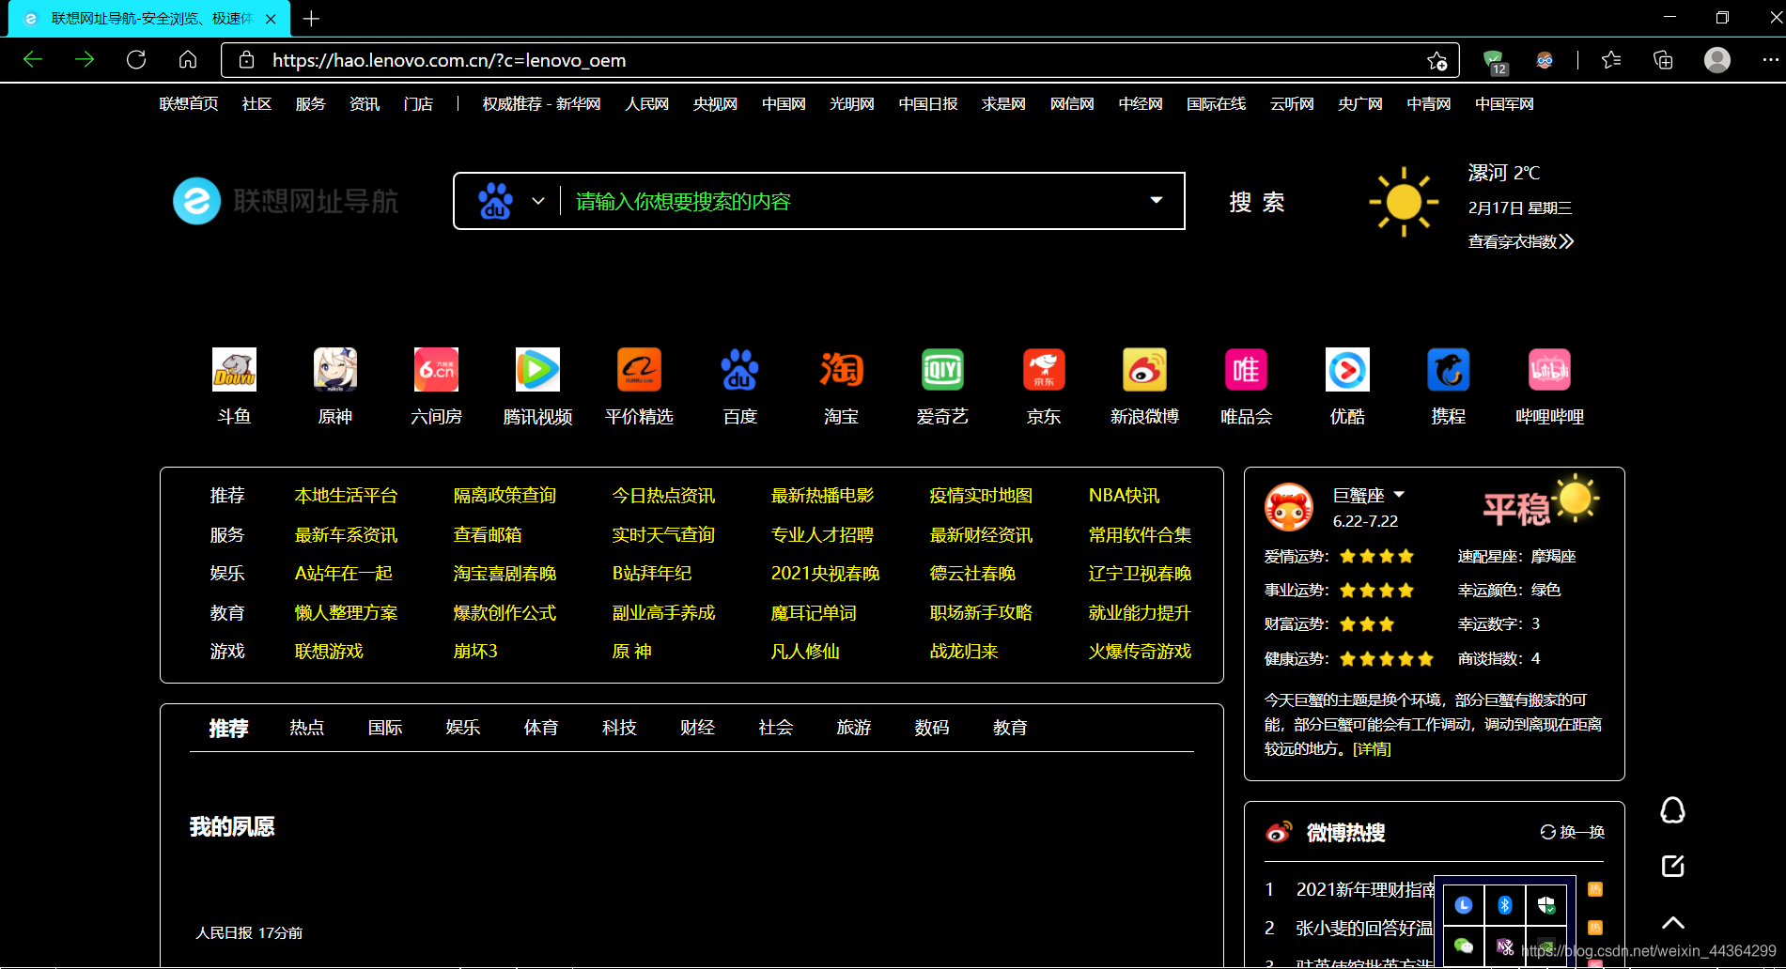Go to browser Home icon

click(188, 60)
